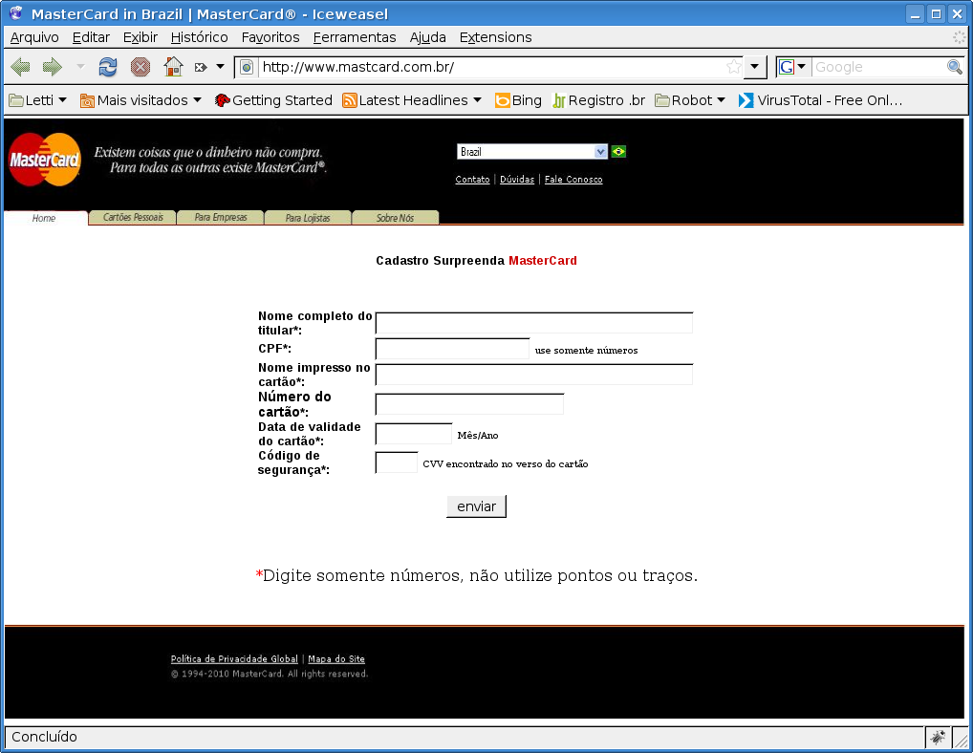This screenshot has width=973, height=753.
Task: Expand the Mais visitados bookmarks
Action: pos(141,100)
